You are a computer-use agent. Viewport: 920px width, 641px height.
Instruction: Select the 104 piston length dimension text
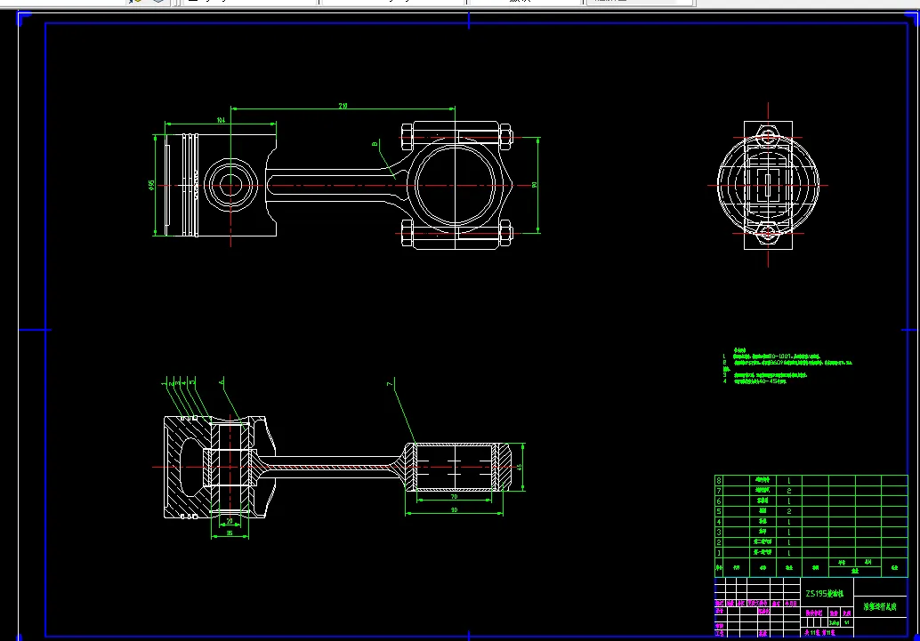pyautogui.click(x=221, y=120)
